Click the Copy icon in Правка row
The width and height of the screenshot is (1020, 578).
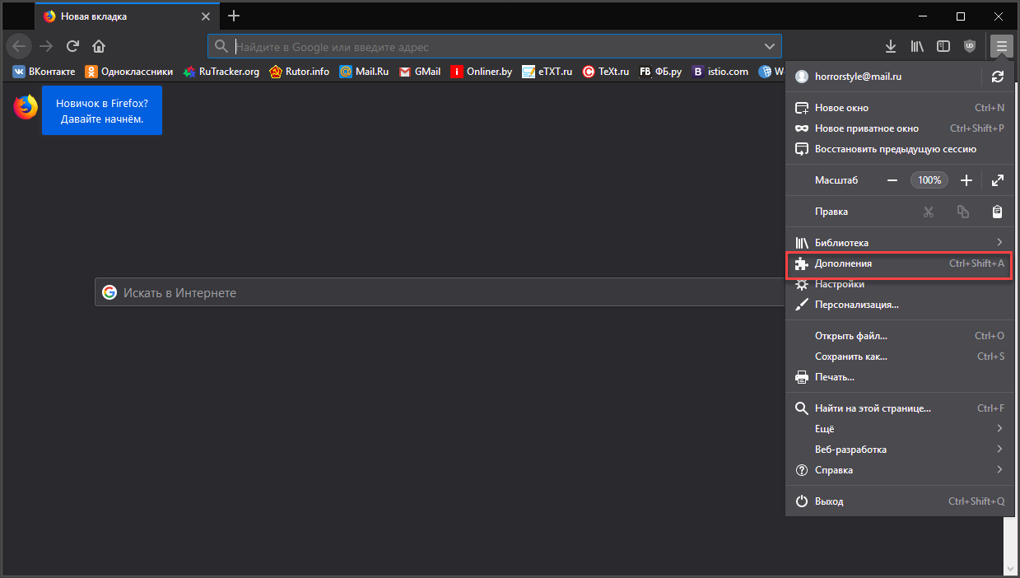point(963,212)
